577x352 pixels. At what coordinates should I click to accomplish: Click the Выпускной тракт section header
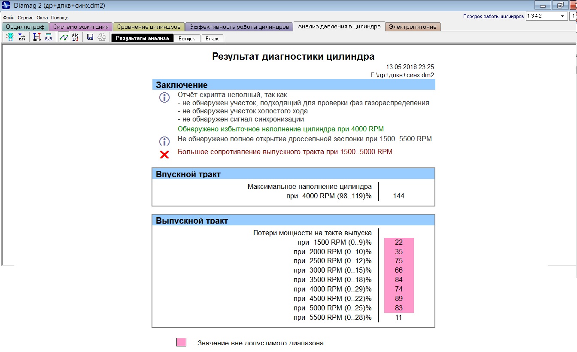click(x=294, y=220)
